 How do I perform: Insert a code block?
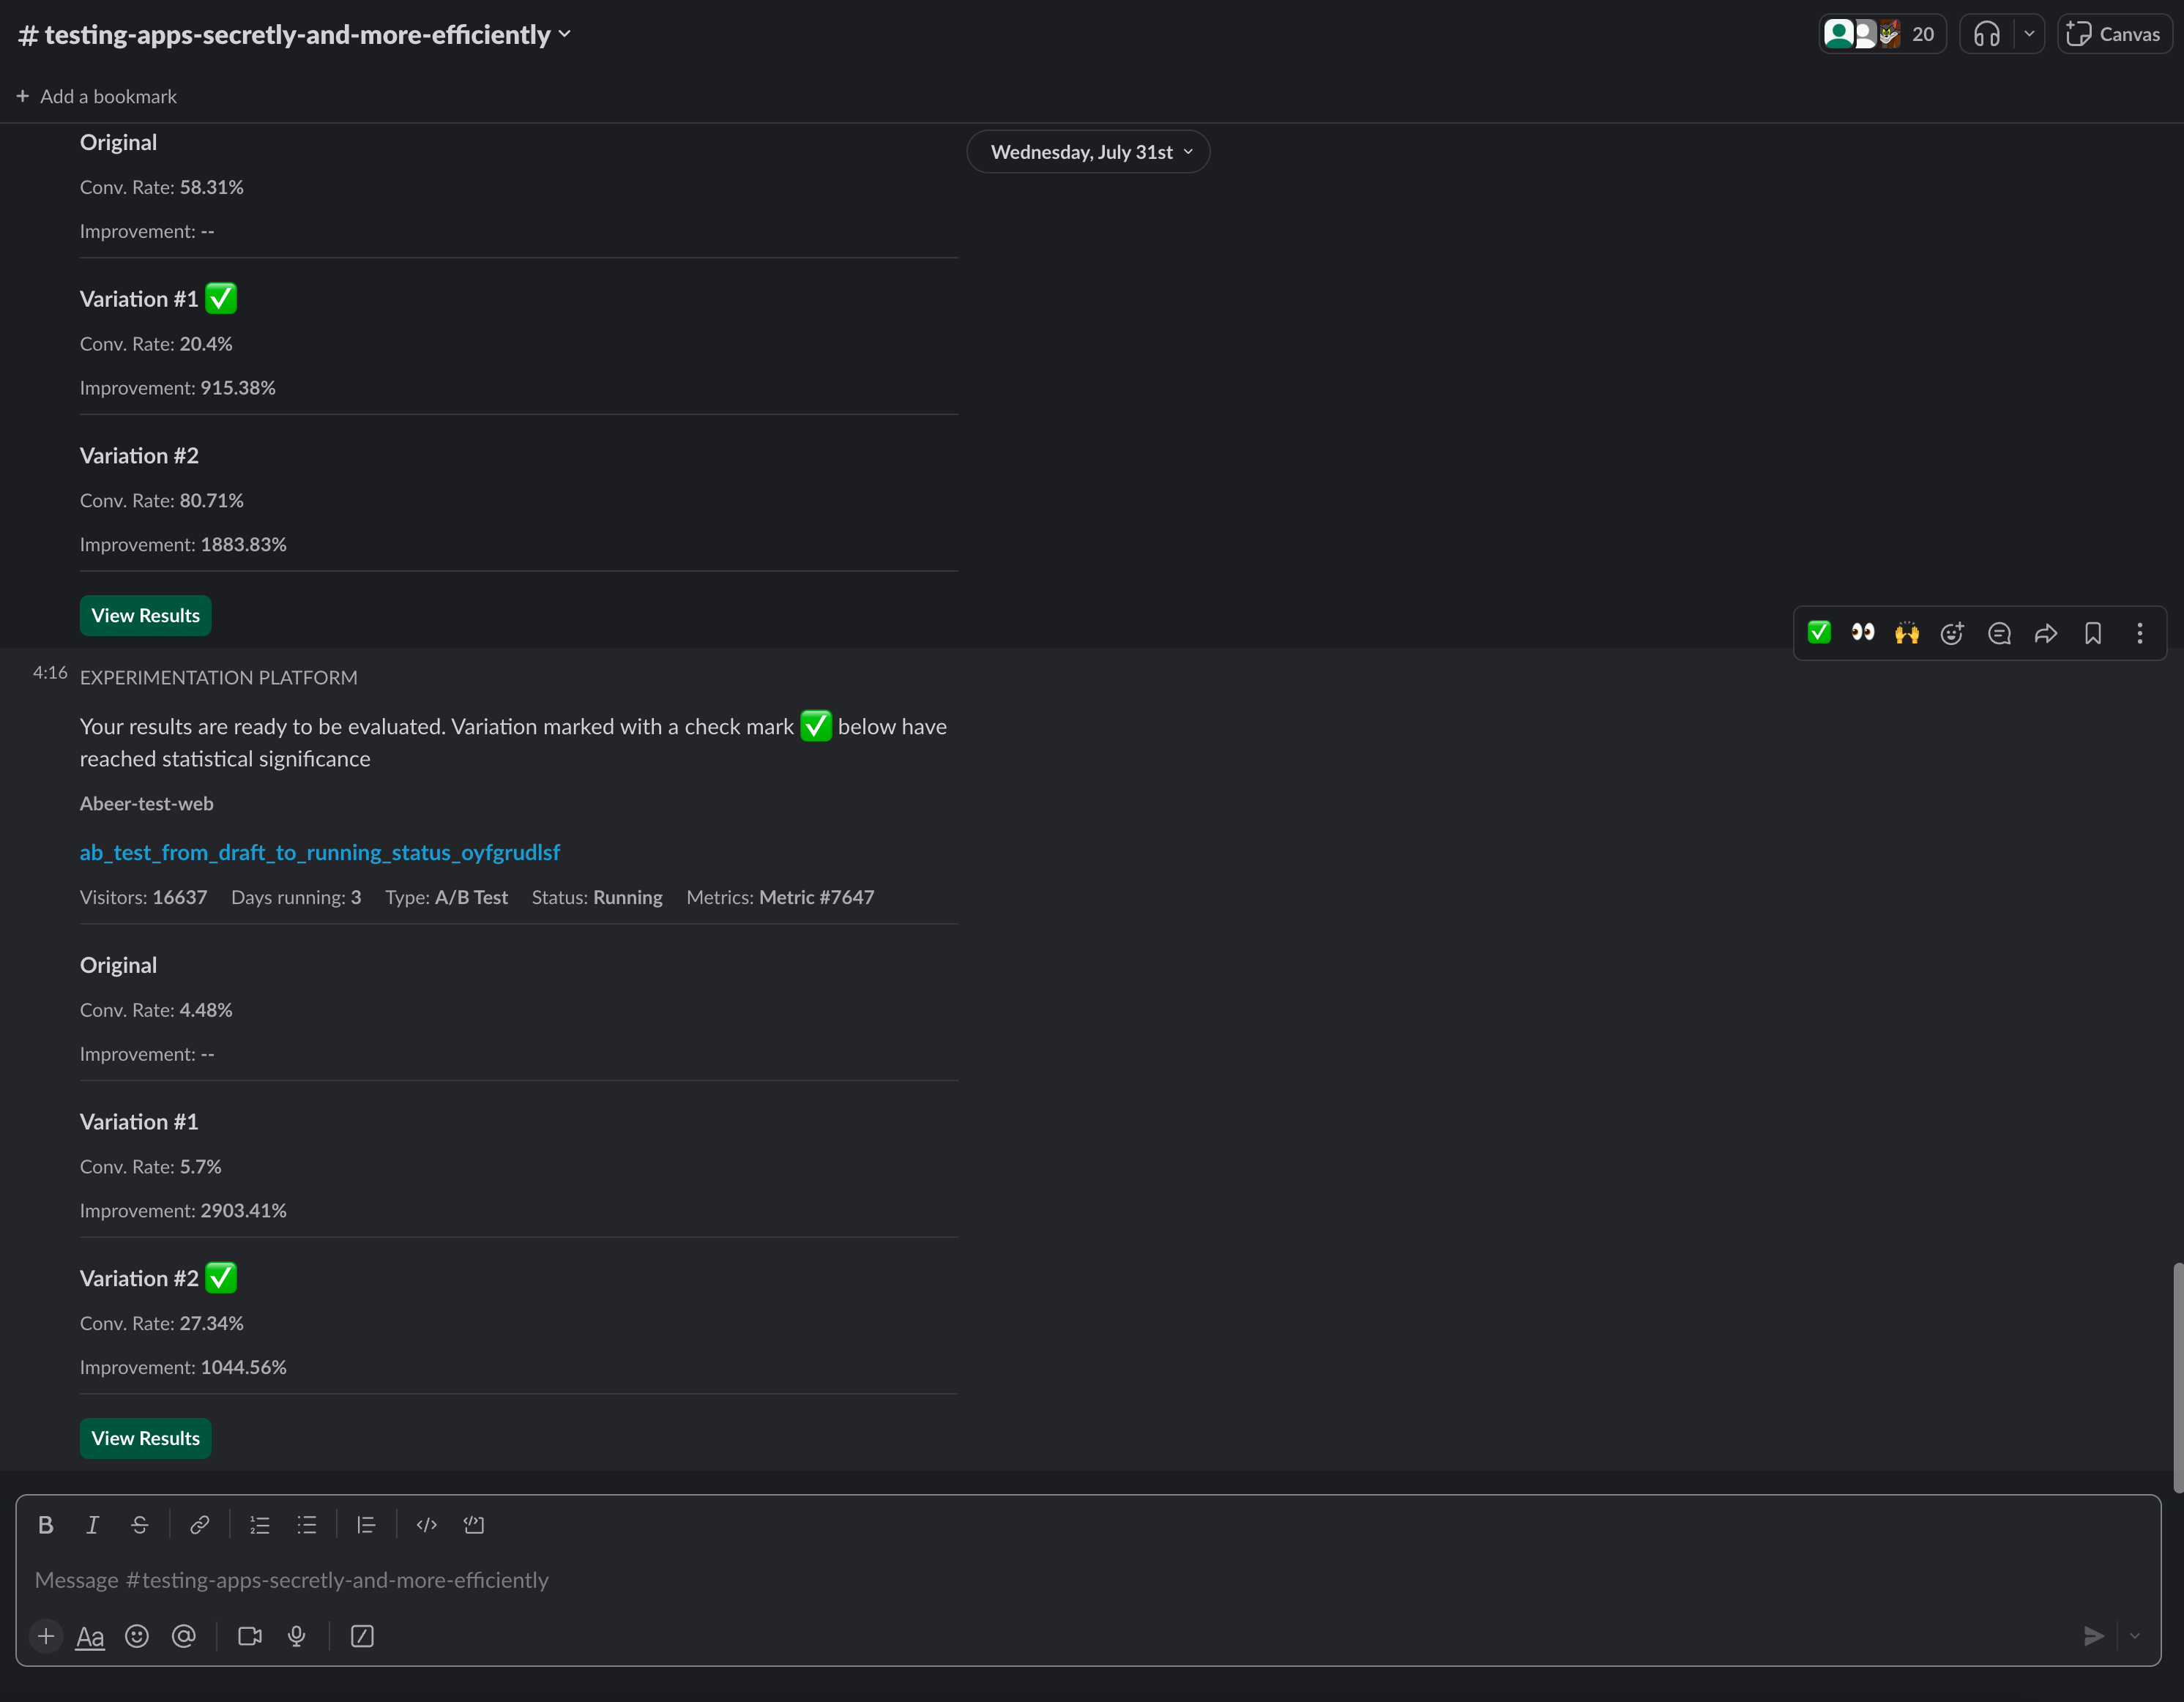[474, 1525]
